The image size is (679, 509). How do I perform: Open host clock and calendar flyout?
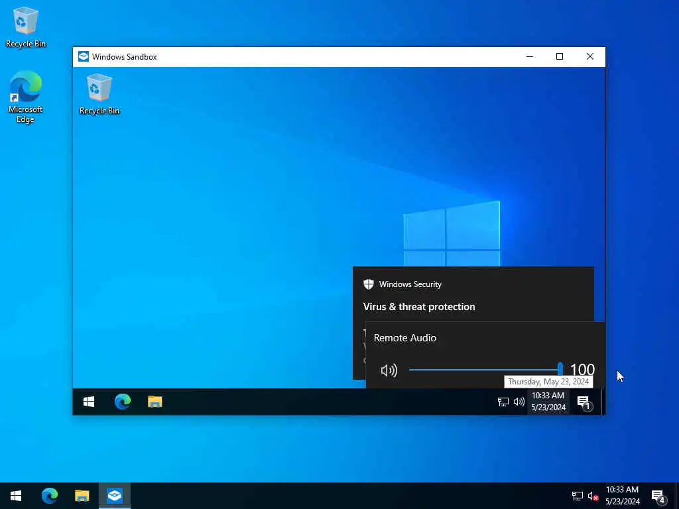pos(622,496)
